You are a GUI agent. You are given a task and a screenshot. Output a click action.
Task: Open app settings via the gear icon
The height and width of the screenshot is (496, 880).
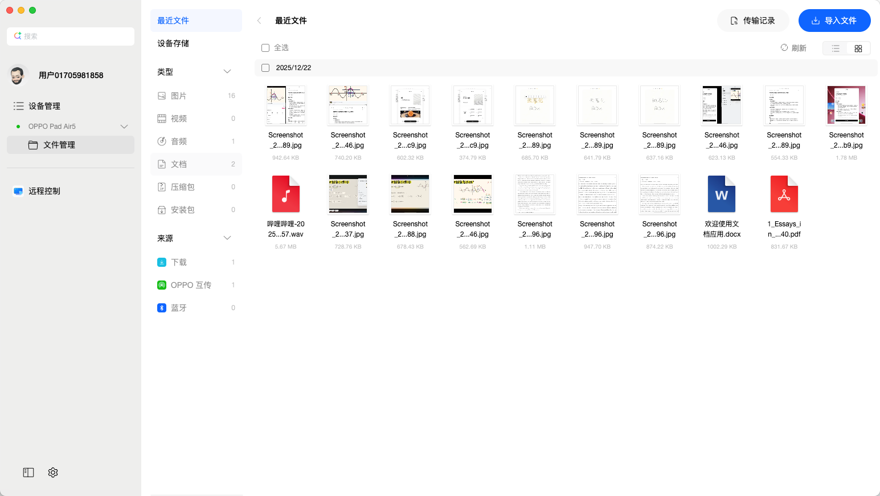click(x=52, y=472)
